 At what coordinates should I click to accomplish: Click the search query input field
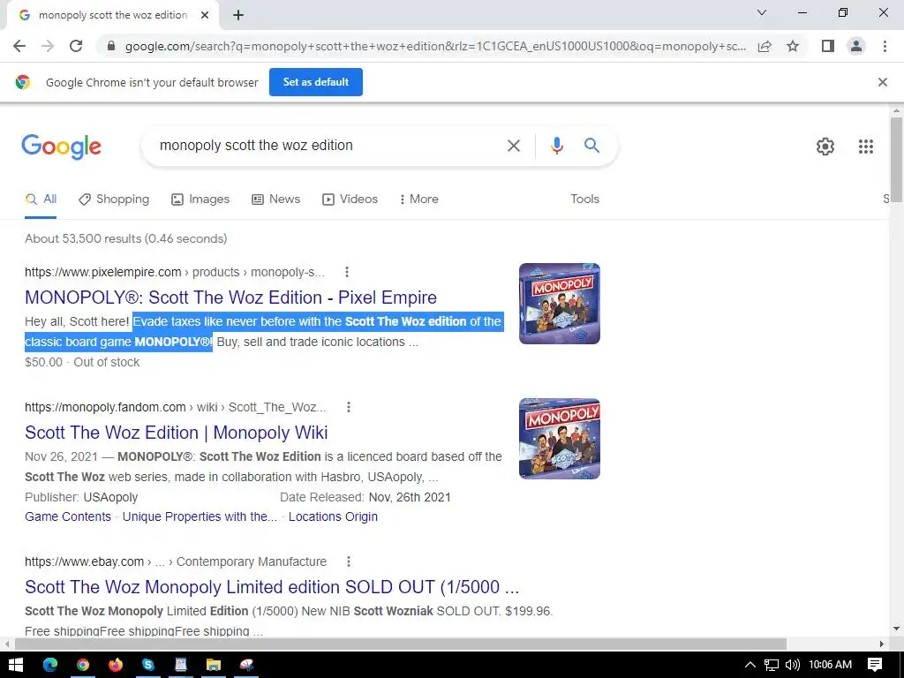[328, 146]
